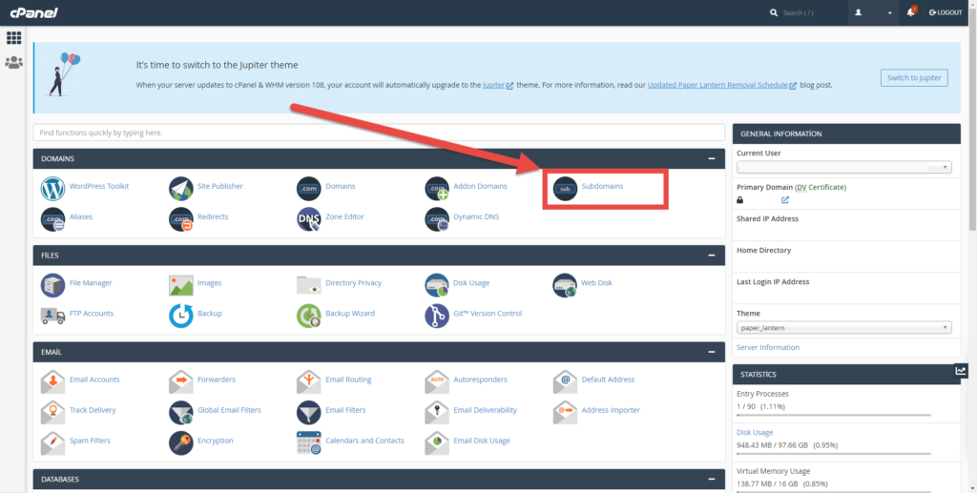
Task: Open Git Version Control icon
Action: [436, 315]
